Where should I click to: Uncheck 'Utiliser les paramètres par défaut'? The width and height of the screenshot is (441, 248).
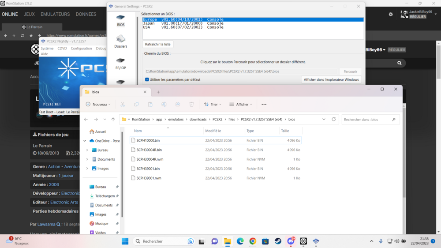coord(147,80)
